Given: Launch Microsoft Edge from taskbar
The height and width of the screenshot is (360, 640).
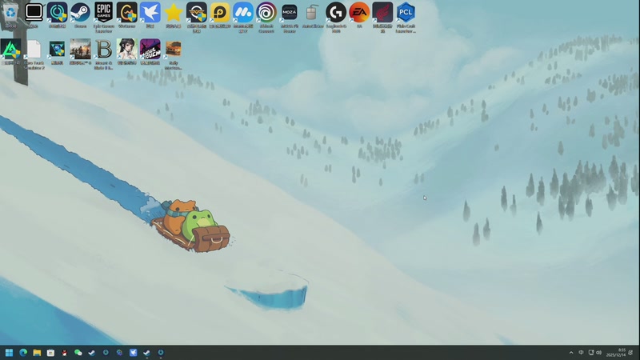Looking at the screenshot, I should tap(23, 353).
